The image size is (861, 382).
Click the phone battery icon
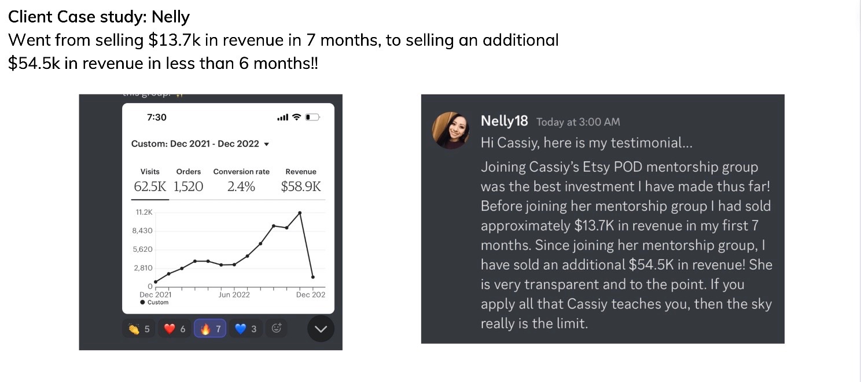point(312,117)
